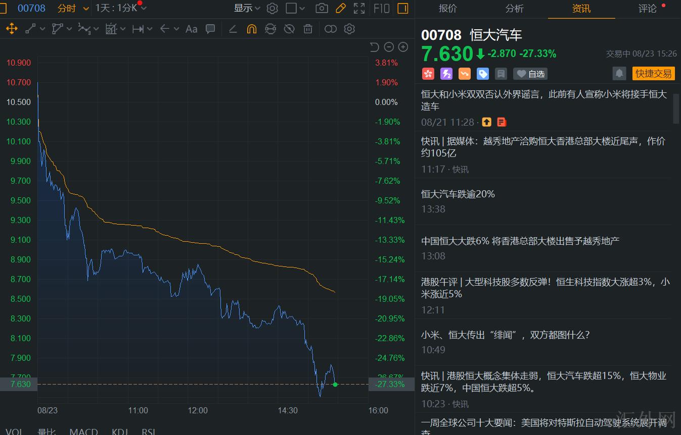Select the pencil drawing tool
This screenshot has height=435, width=681.
[340, 8]
